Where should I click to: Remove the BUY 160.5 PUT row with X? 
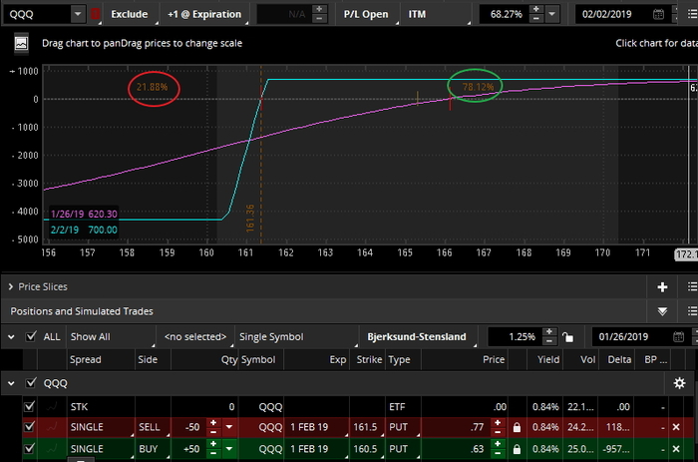click(x=676, y=449)
